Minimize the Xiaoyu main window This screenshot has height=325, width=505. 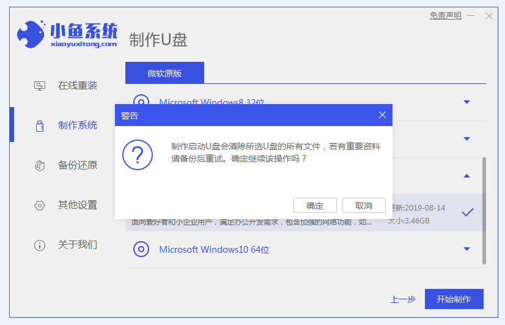pyautogui.click(x=471, y=15)
